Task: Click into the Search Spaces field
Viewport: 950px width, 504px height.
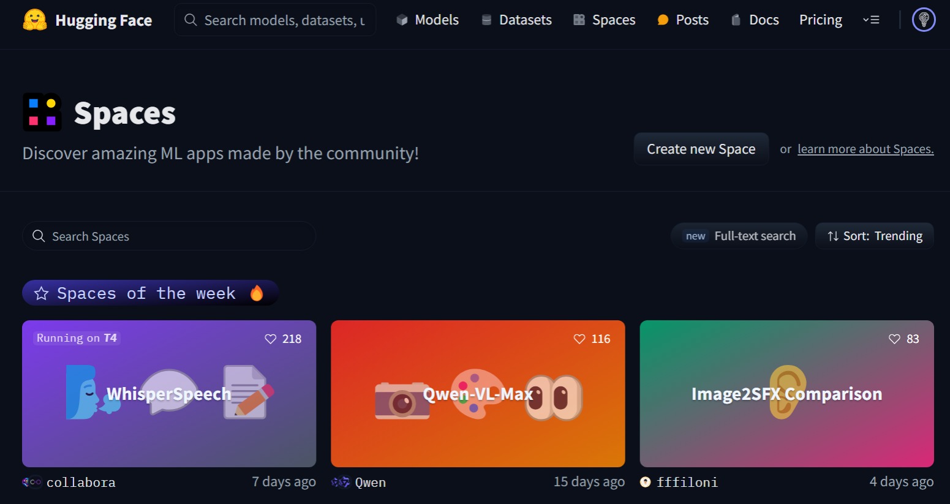Action: click(x=169, y=236)
